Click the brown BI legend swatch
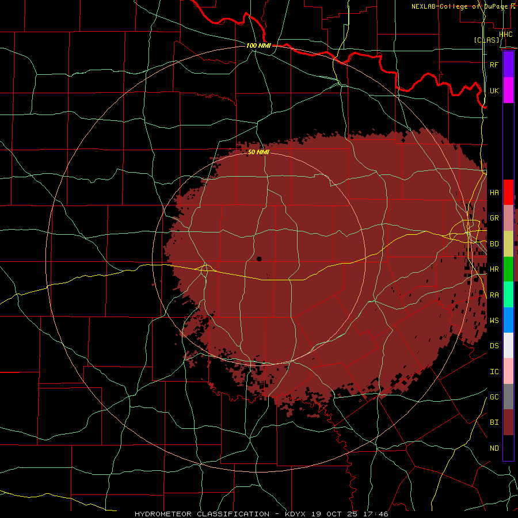The height and width of the screenshot is (518, 518). pyautogui.click(x=508, y=422)
